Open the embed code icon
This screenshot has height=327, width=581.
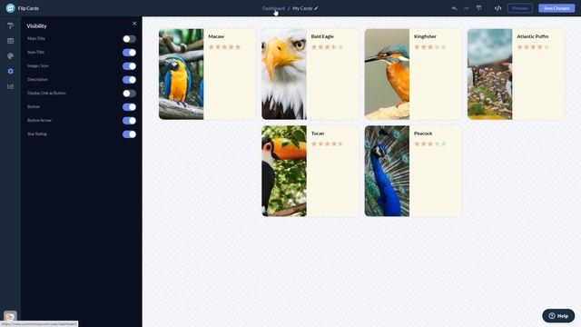[x=497, y=8]
